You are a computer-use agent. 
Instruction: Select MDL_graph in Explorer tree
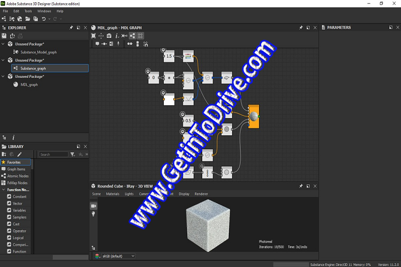pyautogui.click(x=29, y=85)
